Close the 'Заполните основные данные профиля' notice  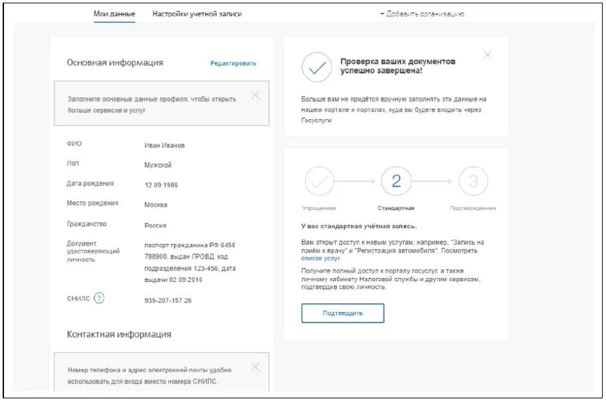(x=255, y=95)
